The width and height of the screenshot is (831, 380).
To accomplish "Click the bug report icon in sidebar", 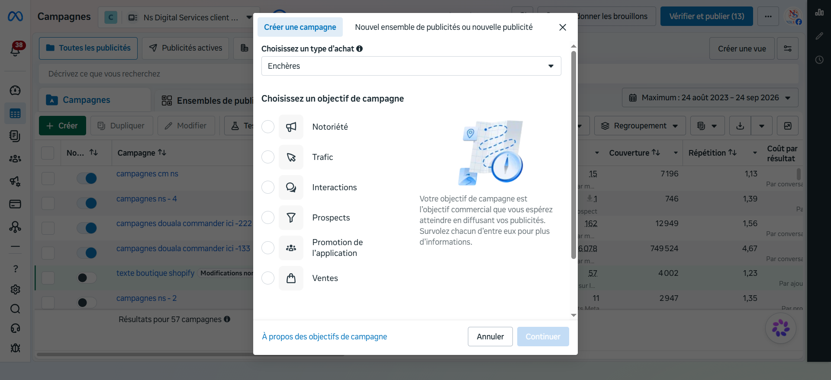I will pos(15,348).
